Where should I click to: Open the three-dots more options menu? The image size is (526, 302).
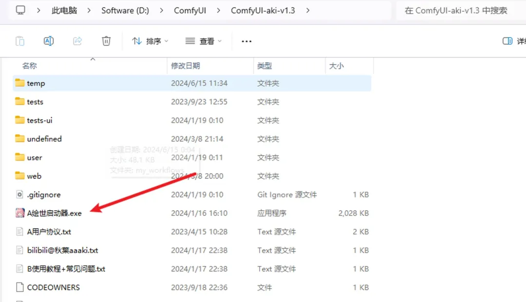246,41
